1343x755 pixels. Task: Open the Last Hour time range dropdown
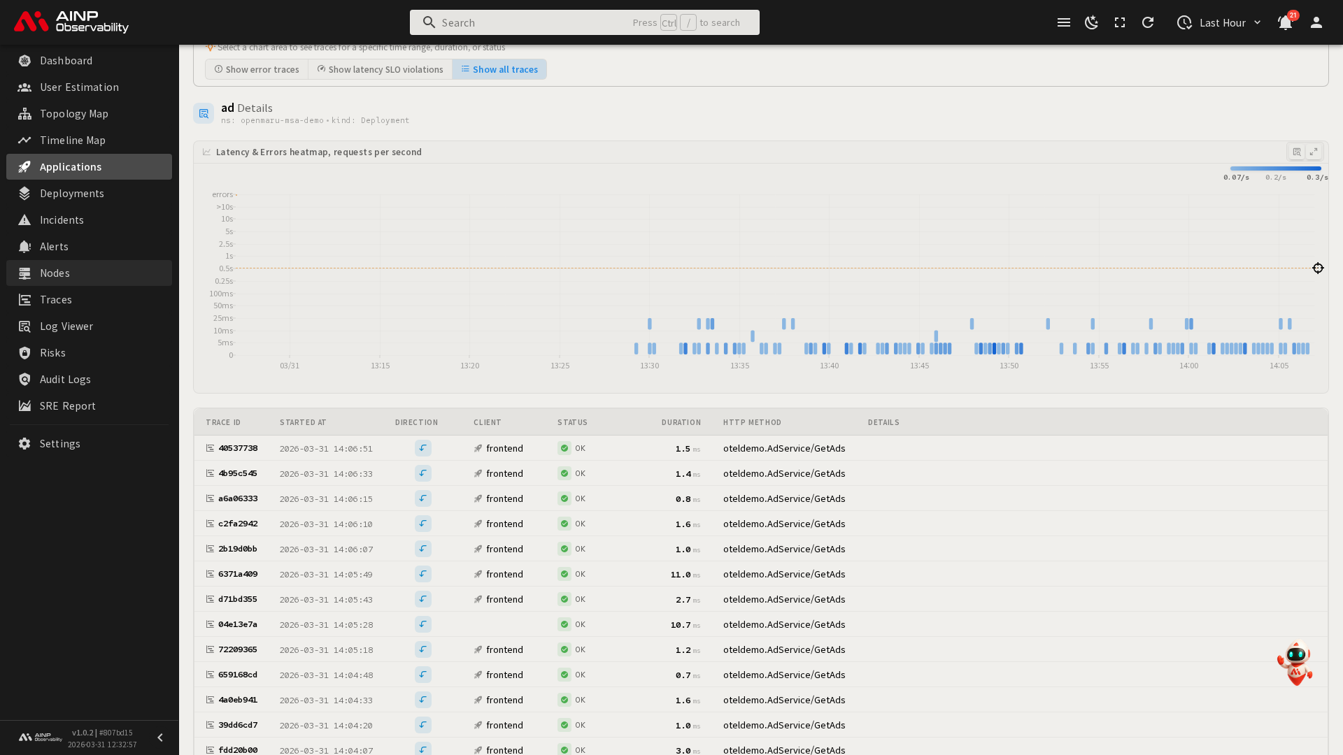pos(1219,22)
